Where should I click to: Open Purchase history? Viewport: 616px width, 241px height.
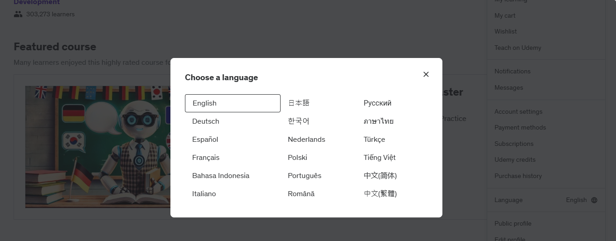[518, 176]
